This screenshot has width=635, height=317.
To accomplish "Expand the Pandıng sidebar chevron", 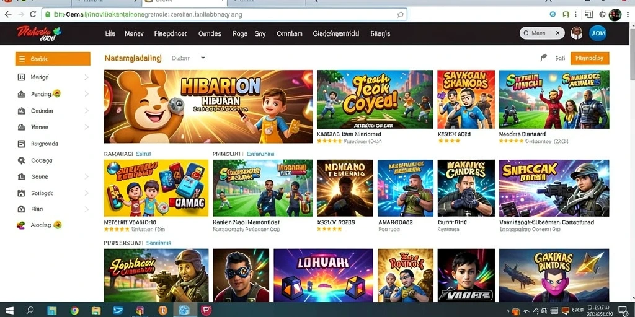I will pos(86,94).
